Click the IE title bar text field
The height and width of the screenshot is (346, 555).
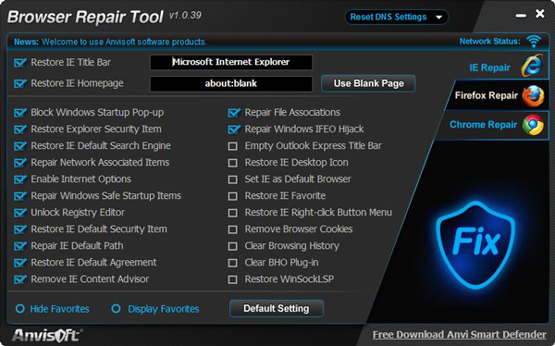(x=231, y=62)
